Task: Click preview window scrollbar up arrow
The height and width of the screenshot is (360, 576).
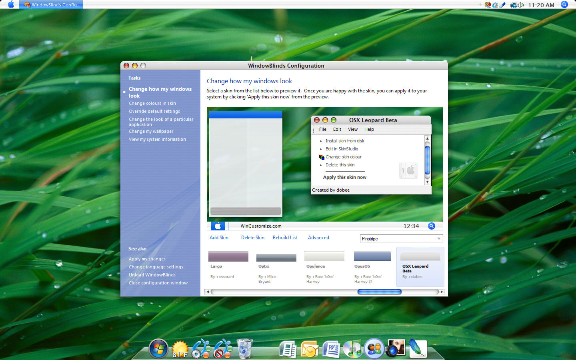Action: [427, 138]
